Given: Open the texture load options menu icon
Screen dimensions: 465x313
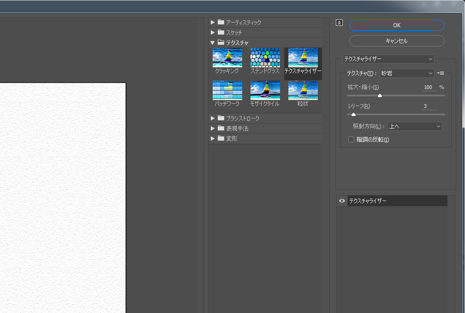Looking at the screenshot, I should point(441,73).
